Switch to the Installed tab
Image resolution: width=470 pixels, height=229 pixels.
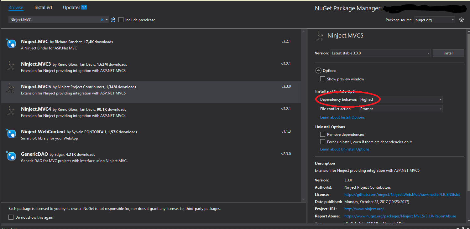[x=43, y=8]
